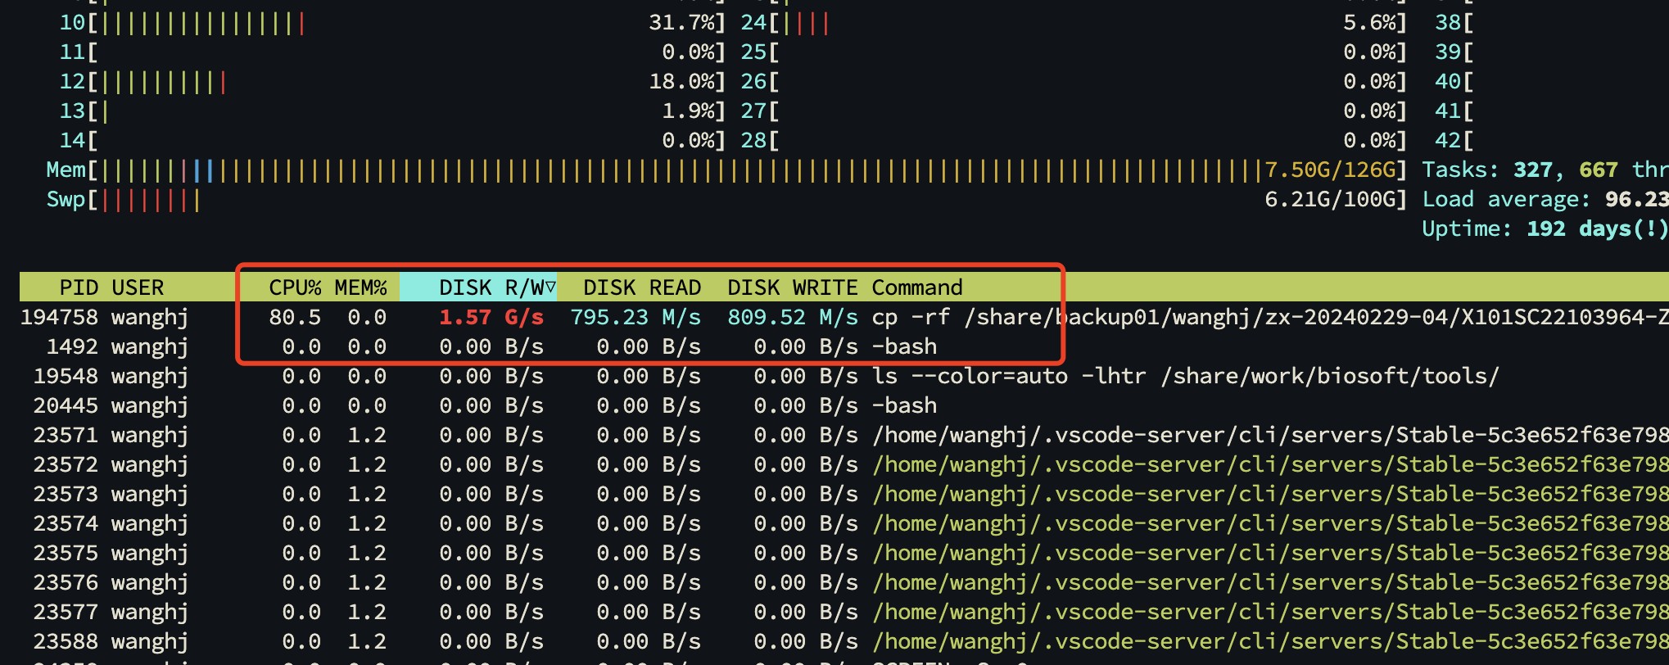Click the CPU 27 meter label
Screen dimensions: 1669x665
point(753,111)
